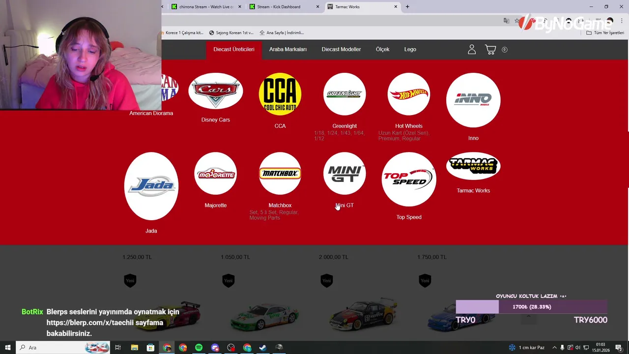Screen dimensions: 629x354
Task: Select the Hot Wheels brand logo
Action: coord(409,94)
